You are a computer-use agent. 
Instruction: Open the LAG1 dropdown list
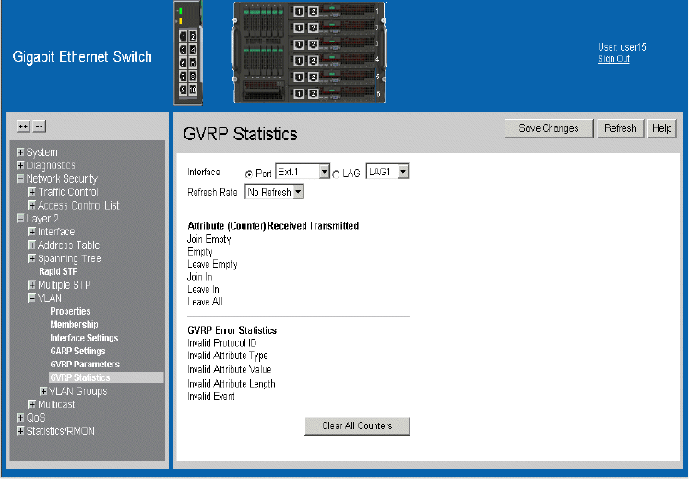(x=387, y=172)
